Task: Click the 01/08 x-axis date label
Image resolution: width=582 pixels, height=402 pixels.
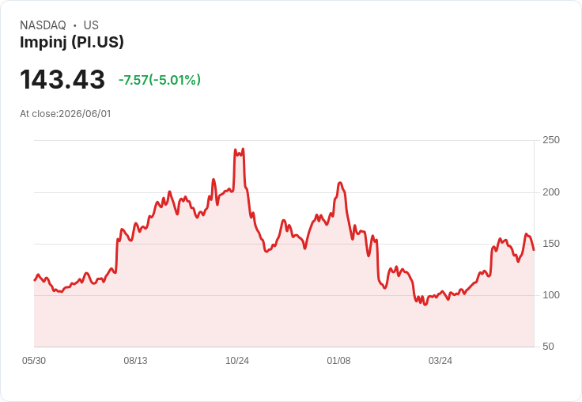Action: pyautogui.click(x=338, y=360)
